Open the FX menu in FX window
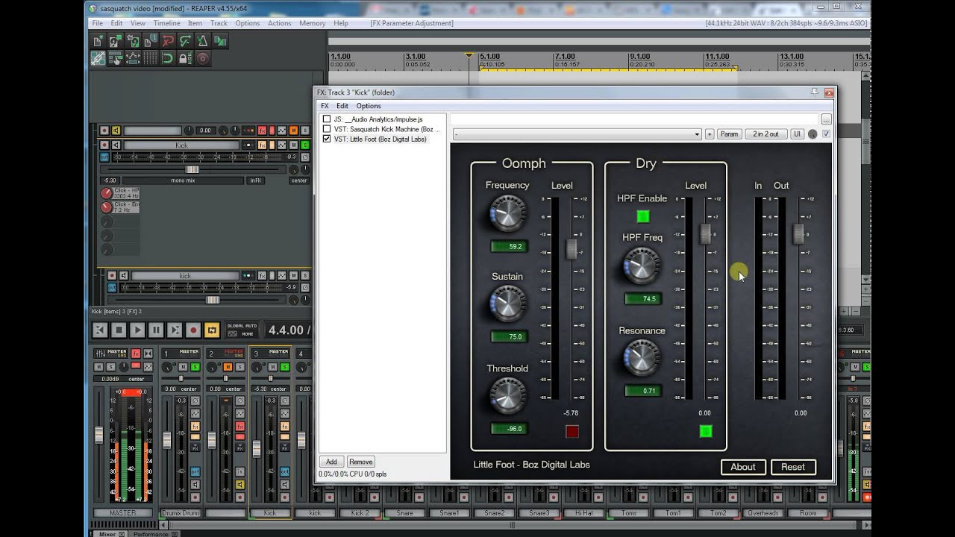The width and height of the screenshot is (955, 537). click(325, 106)
